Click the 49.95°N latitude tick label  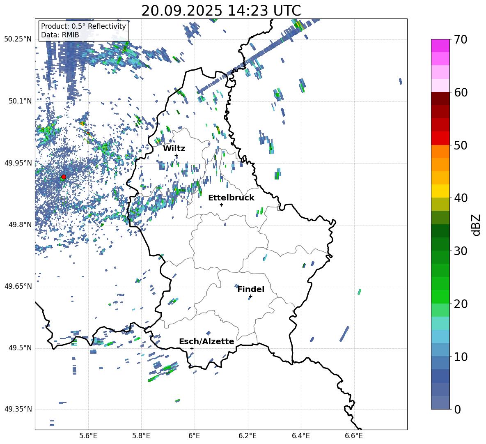coord(18,163)
